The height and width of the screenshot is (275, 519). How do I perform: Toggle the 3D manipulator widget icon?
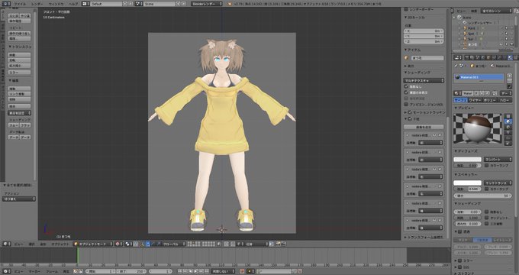(x=143, y=244)
